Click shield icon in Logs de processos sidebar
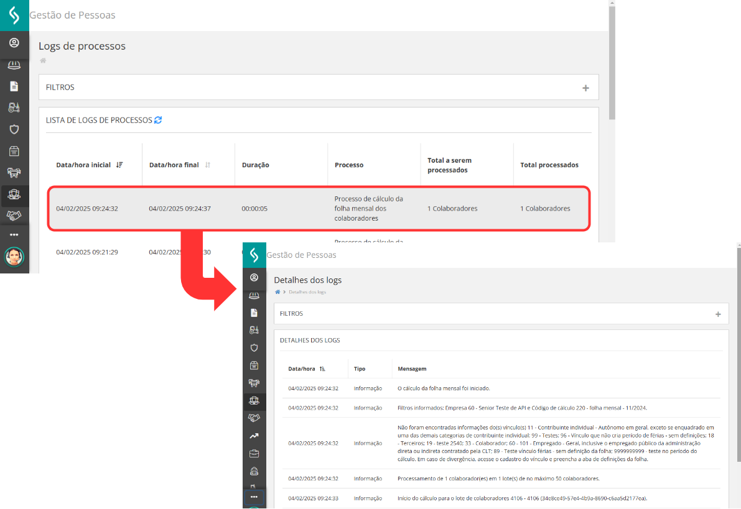This screenshot has height=509, width=741. [x=14, y=129]
